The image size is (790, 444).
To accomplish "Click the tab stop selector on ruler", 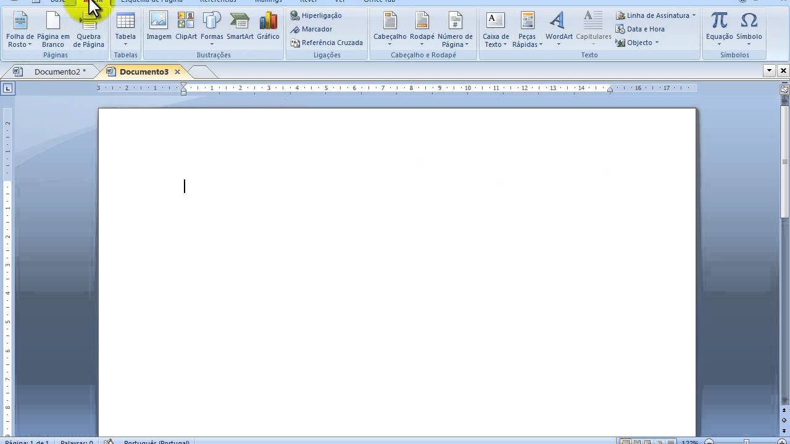I will click(7, 88).
